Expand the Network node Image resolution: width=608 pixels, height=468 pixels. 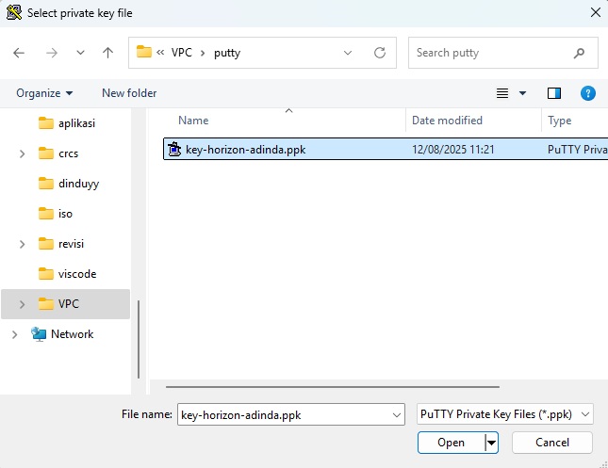point(14,334)
